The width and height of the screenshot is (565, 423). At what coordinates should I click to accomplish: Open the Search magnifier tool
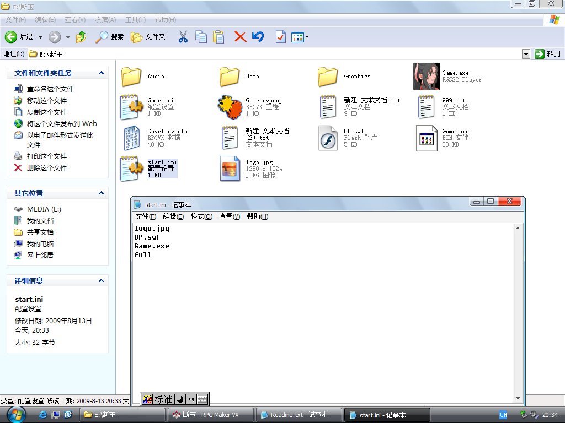(110, 37)
